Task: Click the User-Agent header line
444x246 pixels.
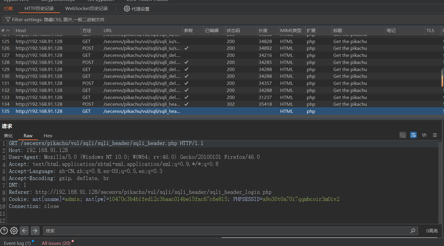Action: [x=134, y=157]
